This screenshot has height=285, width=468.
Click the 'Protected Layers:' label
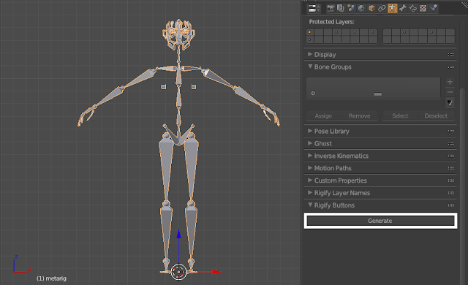tap(331, 22)
